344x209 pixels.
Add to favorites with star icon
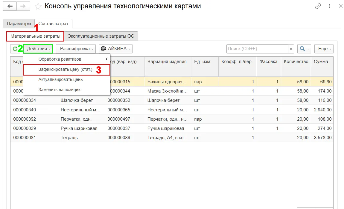[x=38, y=6]
